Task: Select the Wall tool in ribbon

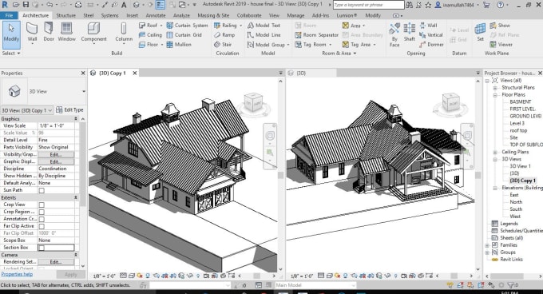Action: coord(32,32)
